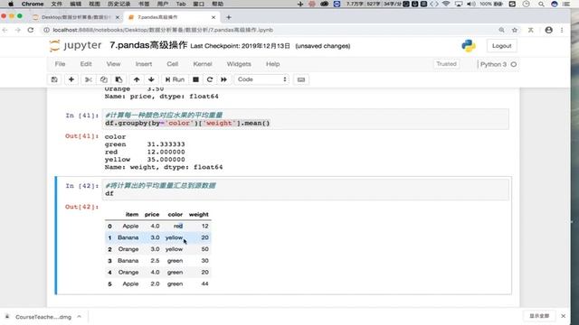Click the Python 3 kernel status circle
The image size is (579, 325).
click(x=514, y=64)
